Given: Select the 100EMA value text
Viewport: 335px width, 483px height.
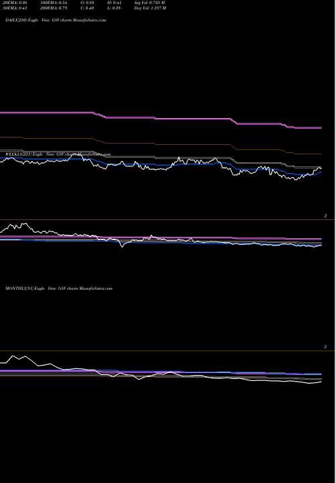Looking at the screenshot, I should (x=54, y=3).
